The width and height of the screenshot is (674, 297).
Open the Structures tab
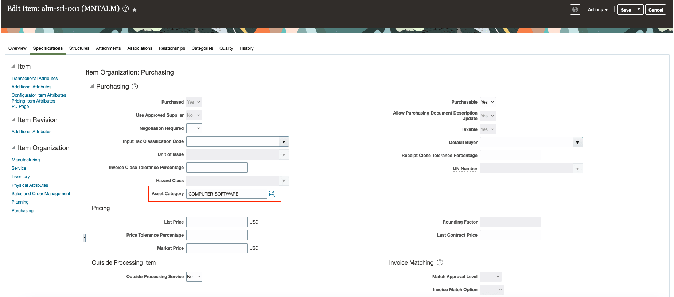[x=79, y=48]
